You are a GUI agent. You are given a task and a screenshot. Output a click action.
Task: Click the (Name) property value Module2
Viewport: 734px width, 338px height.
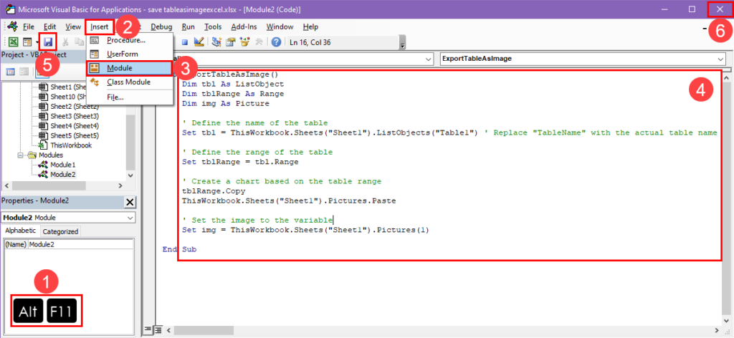click(x=81, y=244)
